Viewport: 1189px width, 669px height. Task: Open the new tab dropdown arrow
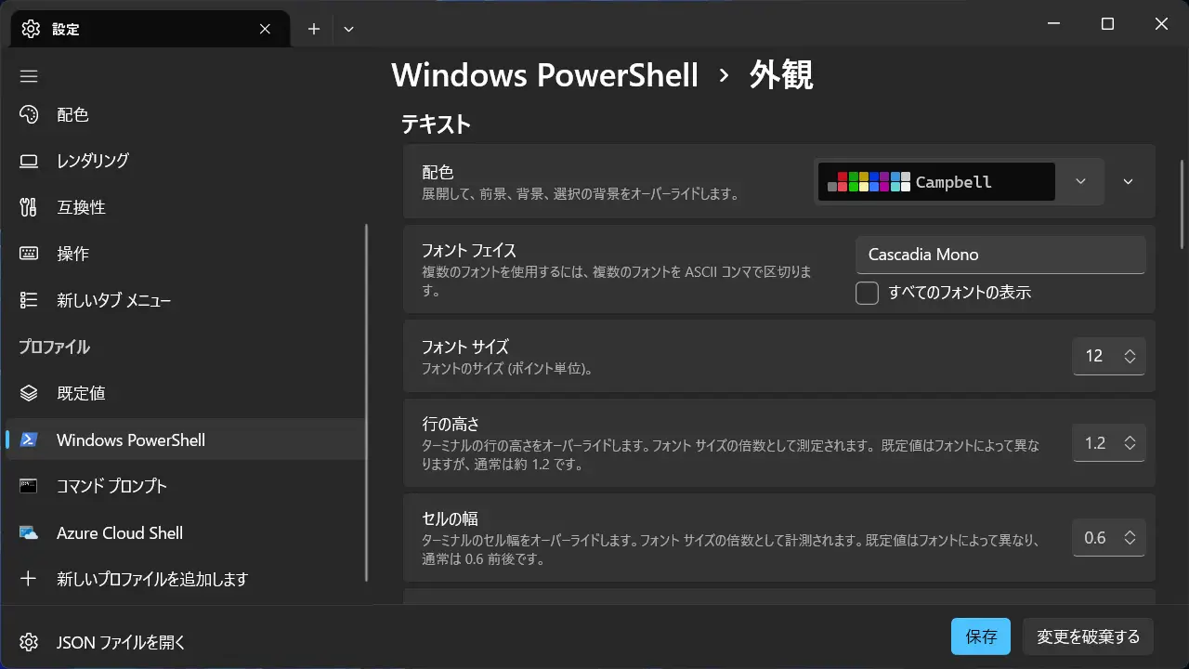(348, 29)
